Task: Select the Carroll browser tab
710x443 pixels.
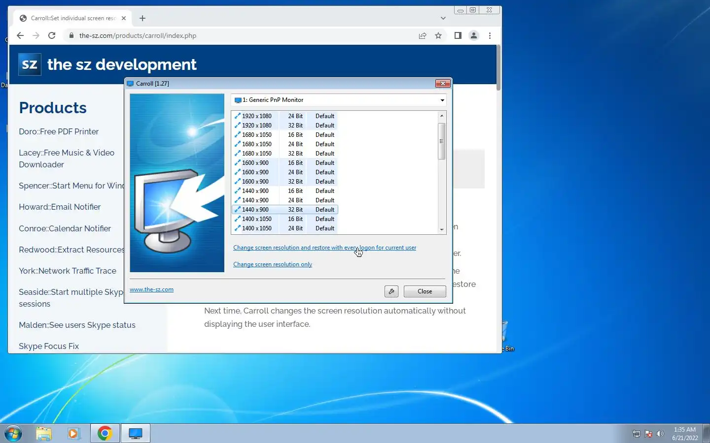Action: (x=73, y=18)
